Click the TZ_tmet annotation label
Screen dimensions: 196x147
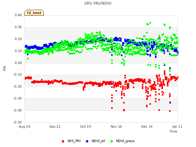[x=34, y=13]
